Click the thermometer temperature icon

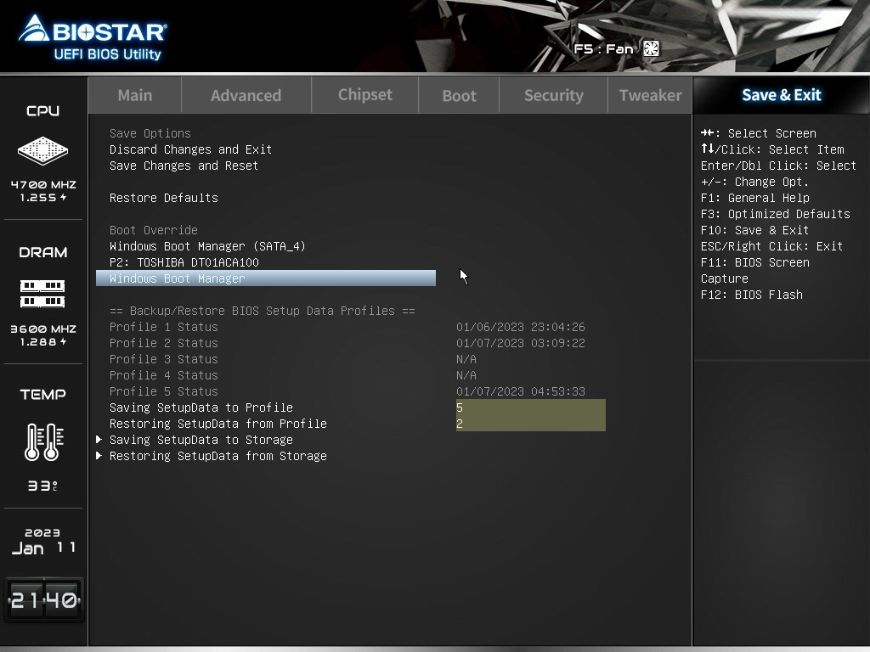(44, 441)
